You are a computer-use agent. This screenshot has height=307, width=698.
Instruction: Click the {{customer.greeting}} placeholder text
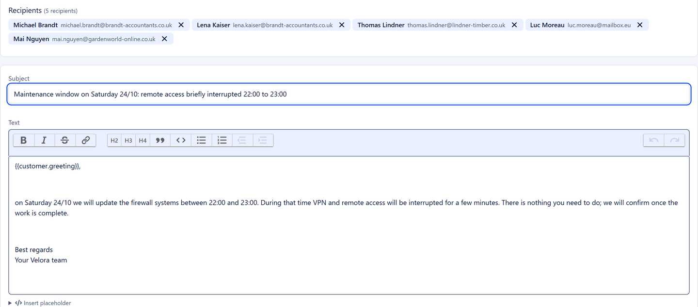48,166
